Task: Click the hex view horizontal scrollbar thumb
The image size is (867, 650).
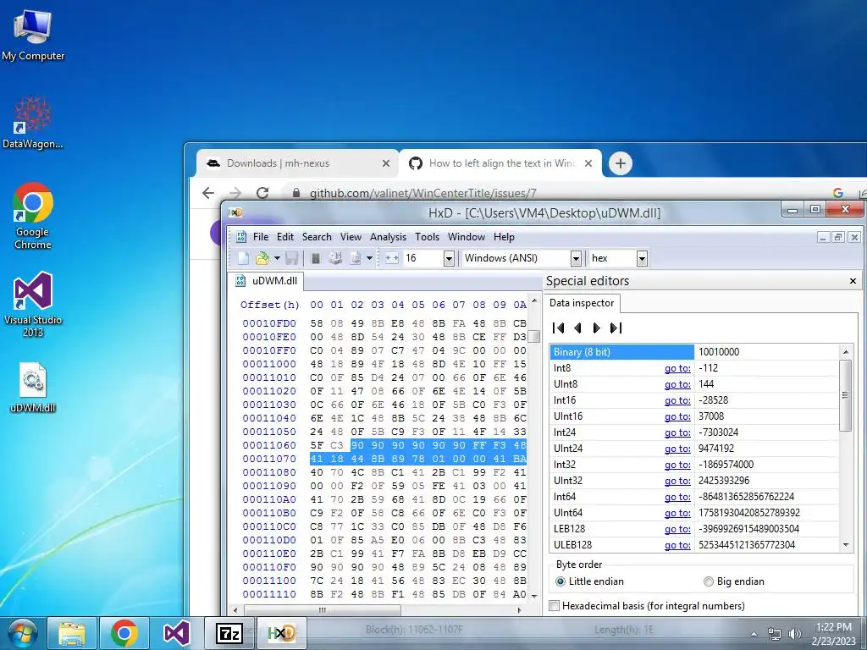Action: coord(323,610)
